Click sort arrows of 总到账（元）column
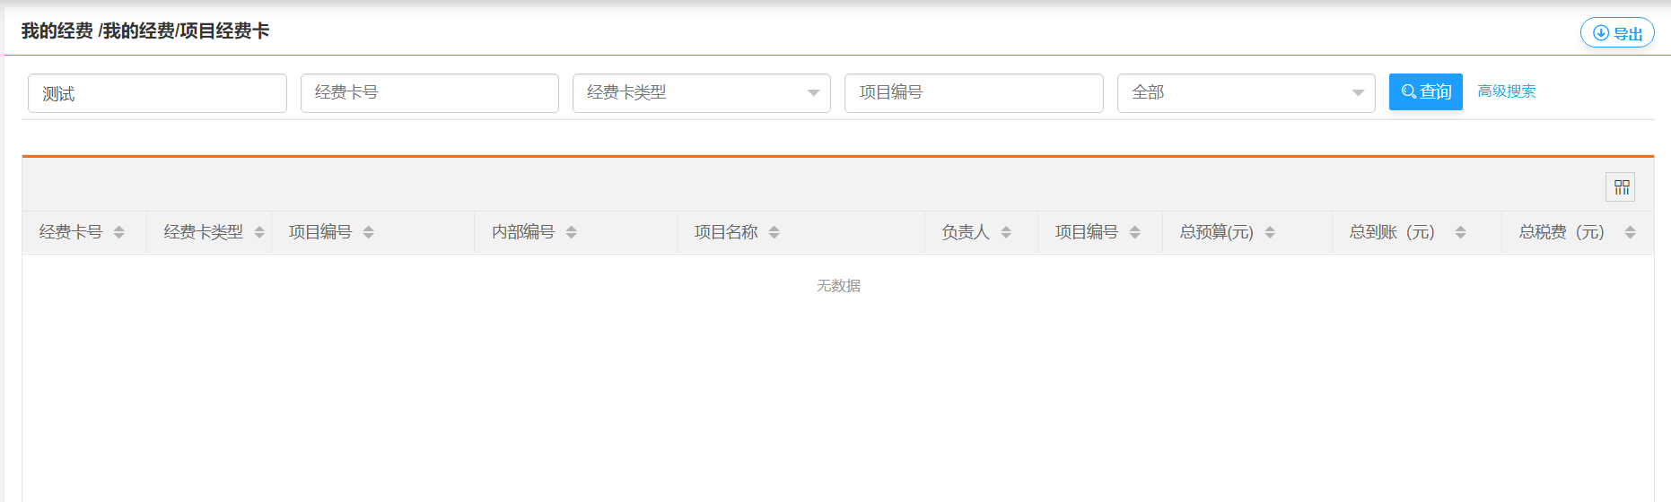The width and height of the screenshot is (1671, 502). (x=1460, y=232)
